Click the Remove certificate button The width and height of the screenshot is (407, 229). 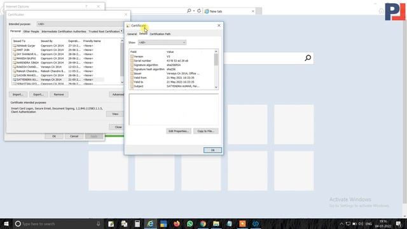click(59, 95)
